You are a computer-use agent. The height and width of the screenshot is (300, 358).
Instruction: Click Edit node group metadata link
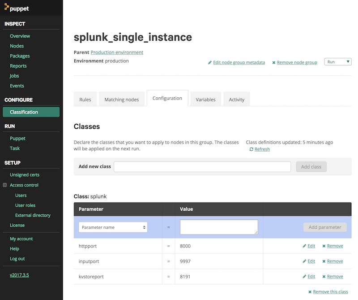(239, 62)
